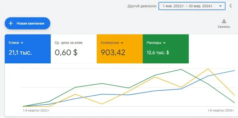
Task: Select the green Расходы card value 12,6 тыс. $
Action: (x=158, y=52)
